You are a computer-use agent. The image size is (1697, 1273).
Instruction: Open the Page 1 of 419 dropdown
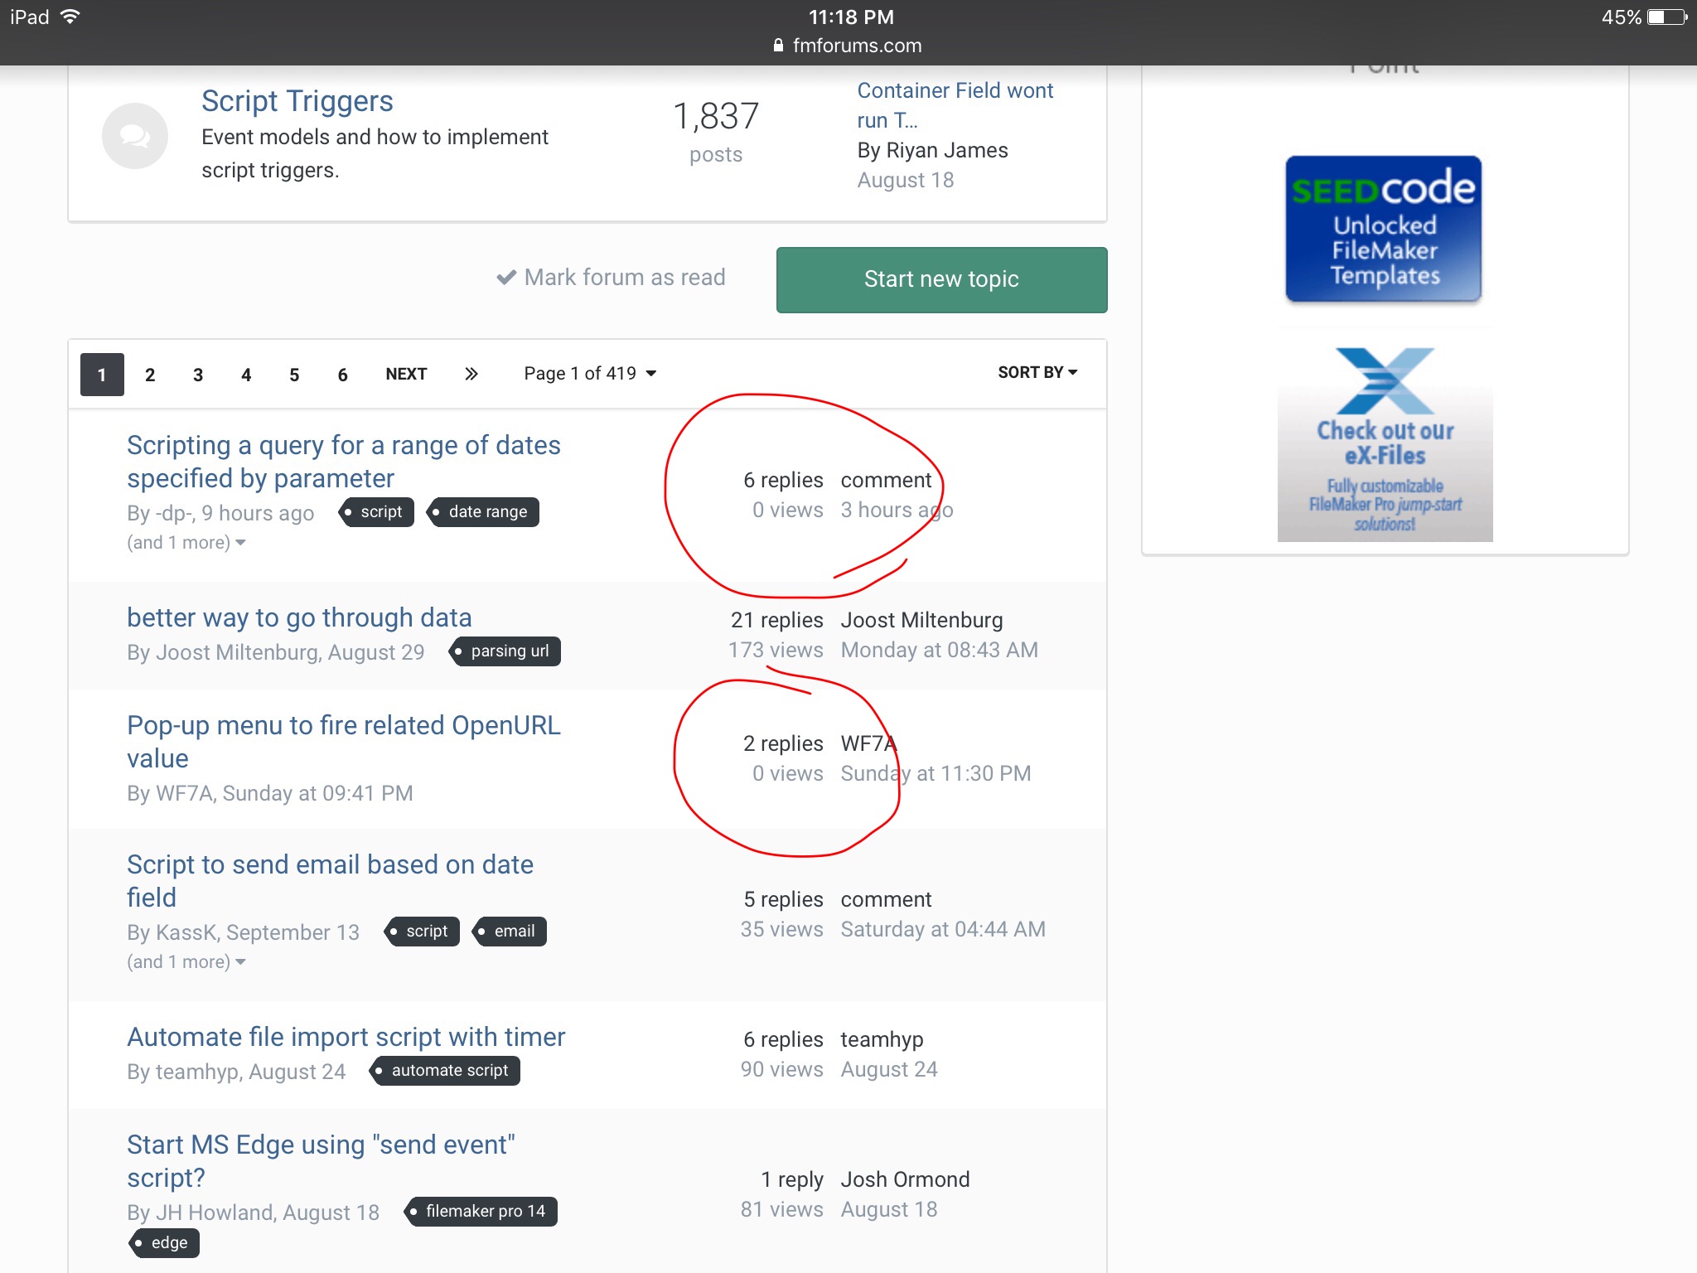[x=590, y=374]
